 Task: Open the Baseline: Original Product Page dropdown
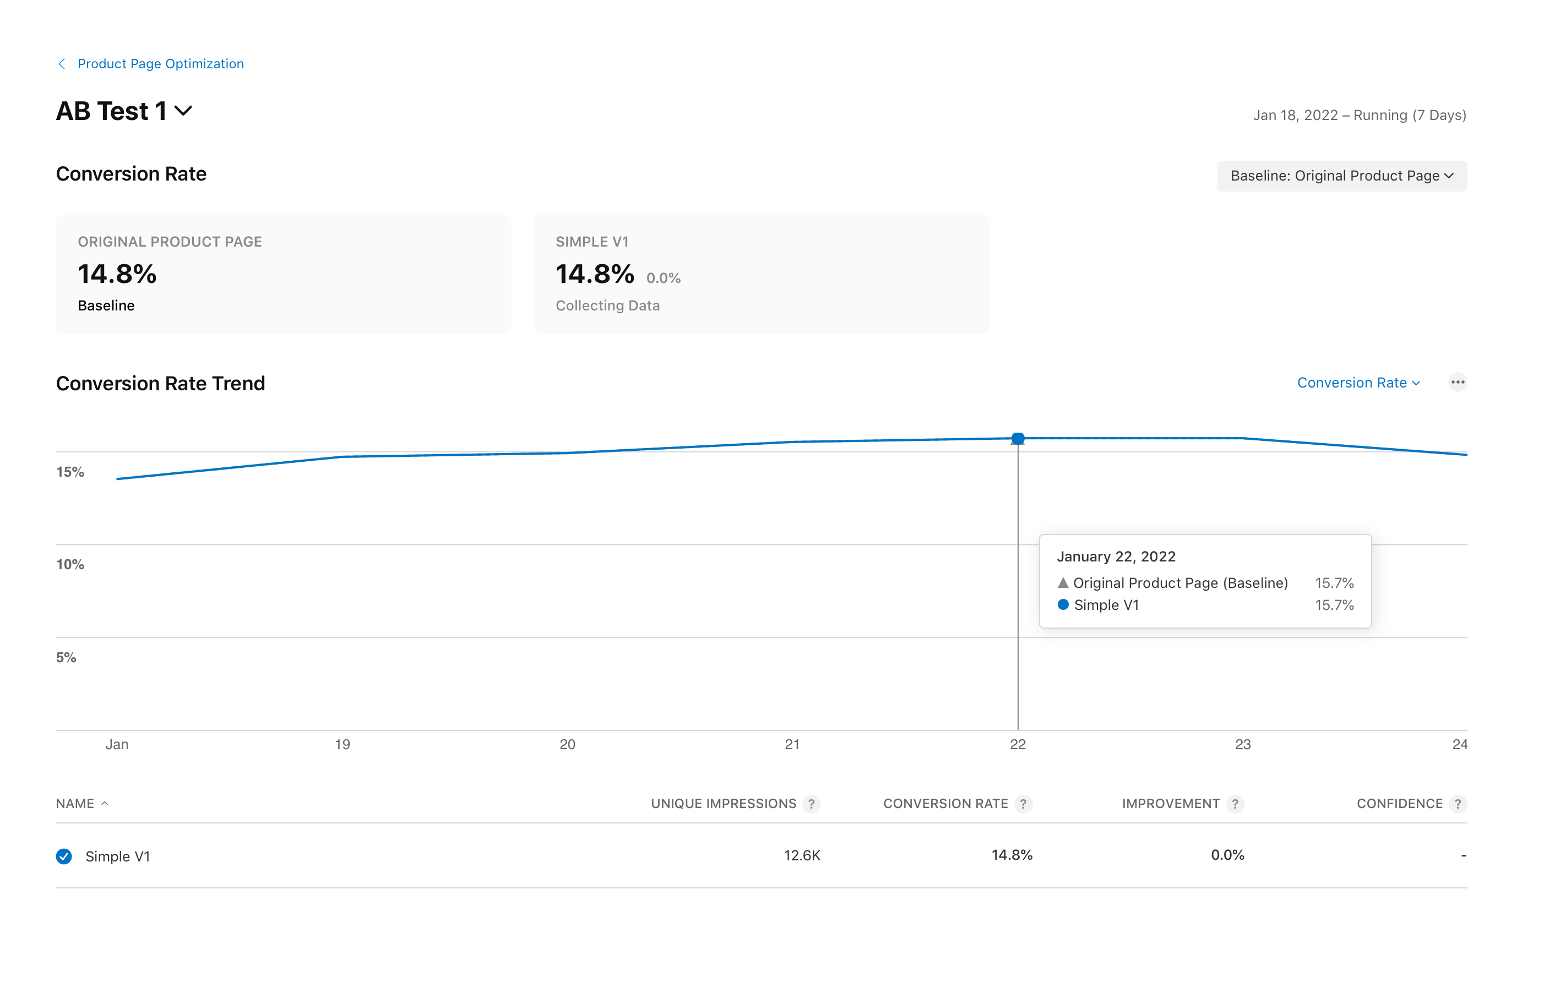coord(1341,176)
